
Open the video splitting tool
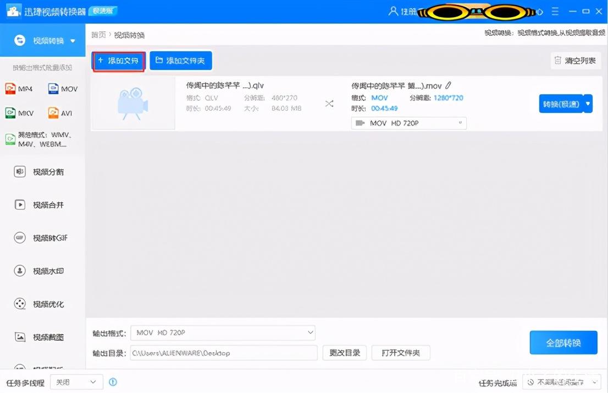point(42,171)
